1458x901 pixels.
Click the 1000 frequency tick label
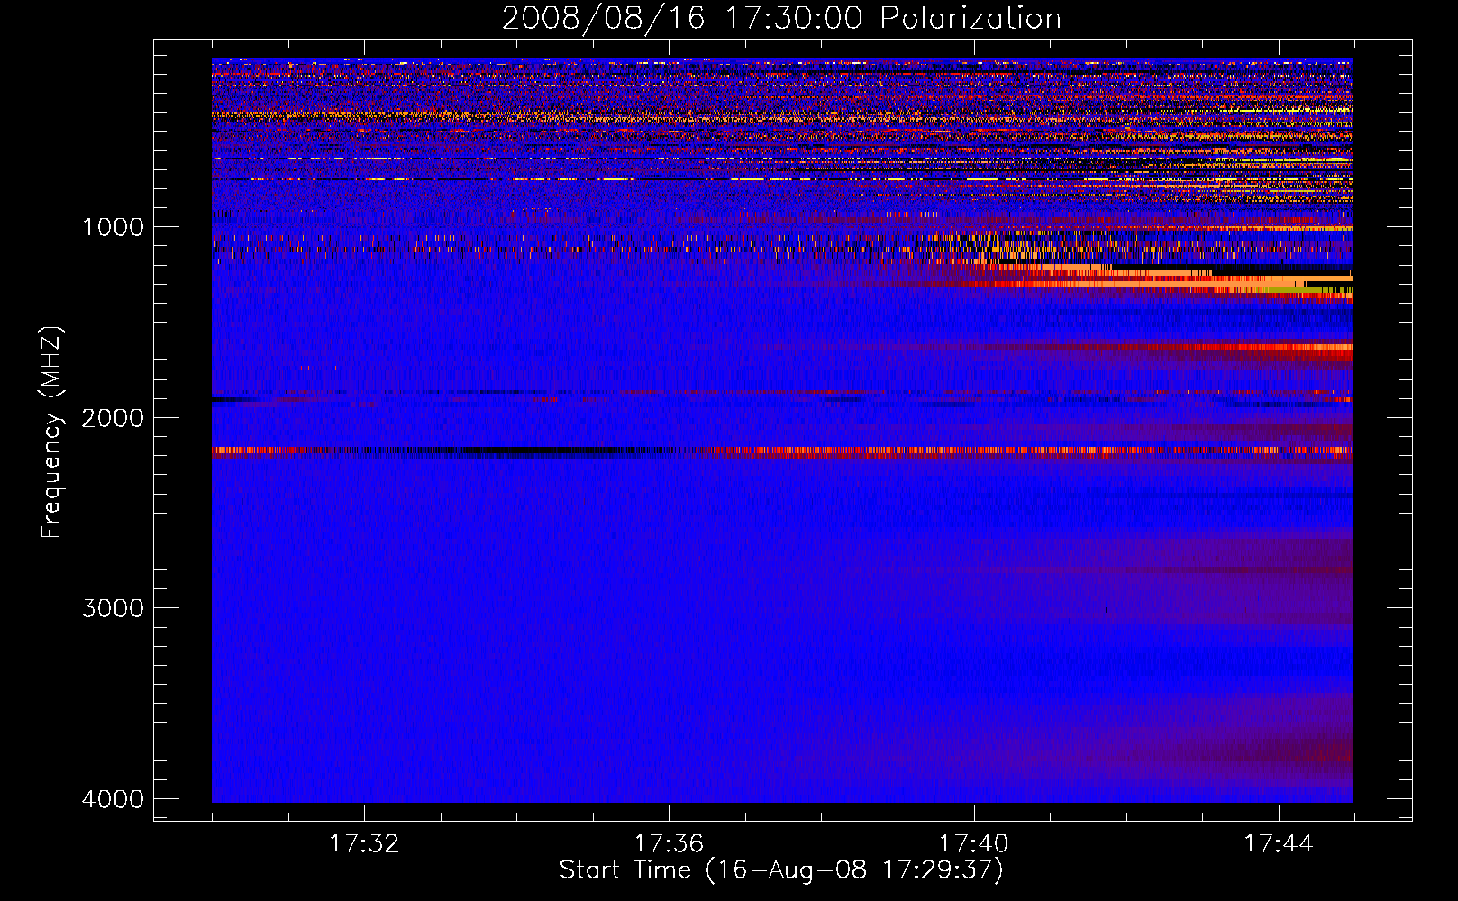click(x=113, y=227)
